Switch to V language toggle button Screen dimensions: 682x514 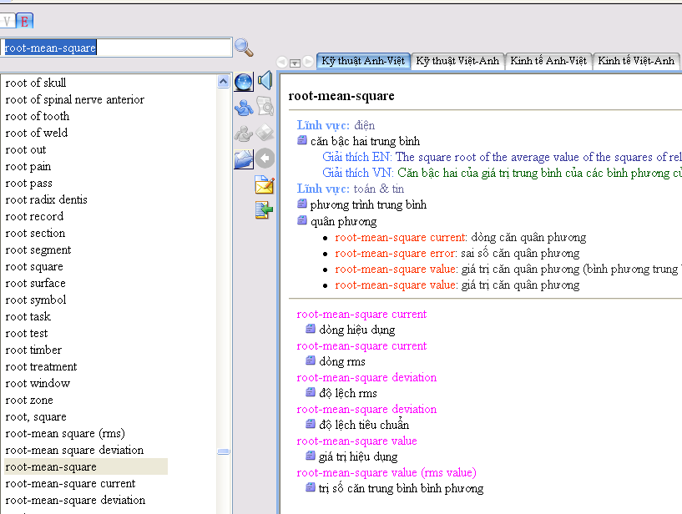8,21
